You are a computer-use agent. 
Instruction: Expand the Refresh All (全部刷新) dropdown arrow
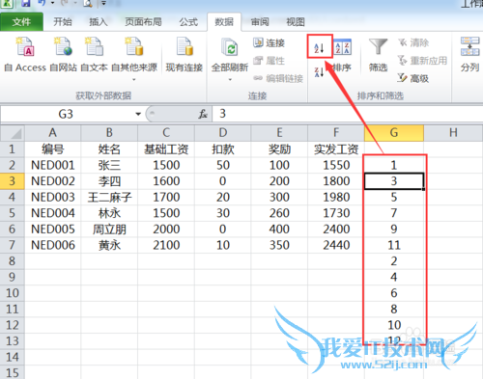click(230, 79)
